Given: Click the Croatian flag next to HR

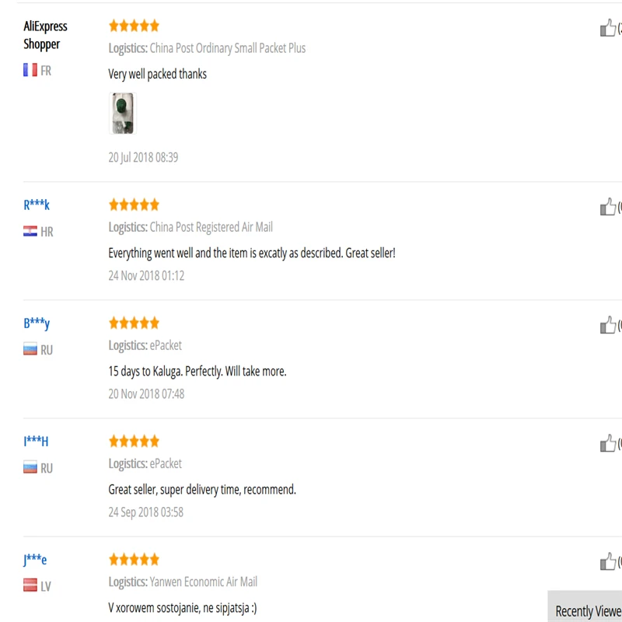Looking at the screenshot, I should click(30, 231).
